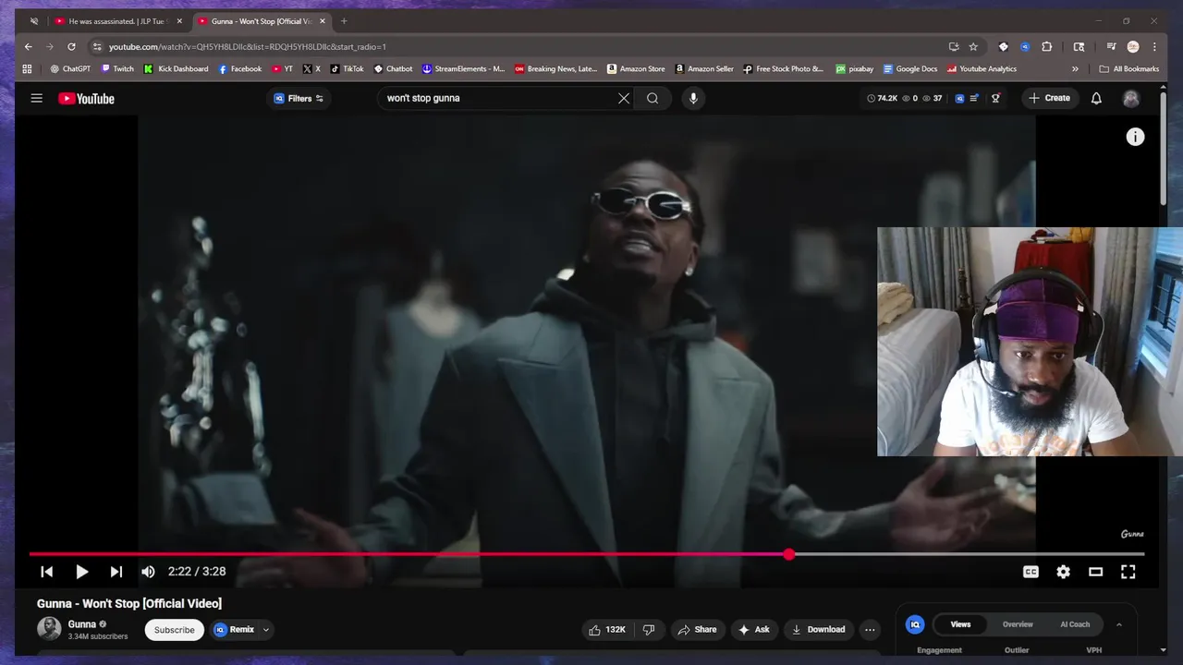Open the tab search muted-tab icon
Viewport: 1183px width, 665px height.
tap(34, 21)
